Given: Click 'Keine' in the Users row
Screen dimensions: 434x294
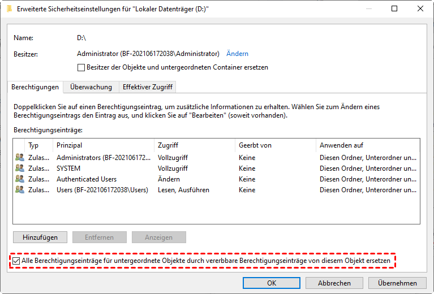Looking at the screenshot, I should pyautogui.click(x=247, y=190).
